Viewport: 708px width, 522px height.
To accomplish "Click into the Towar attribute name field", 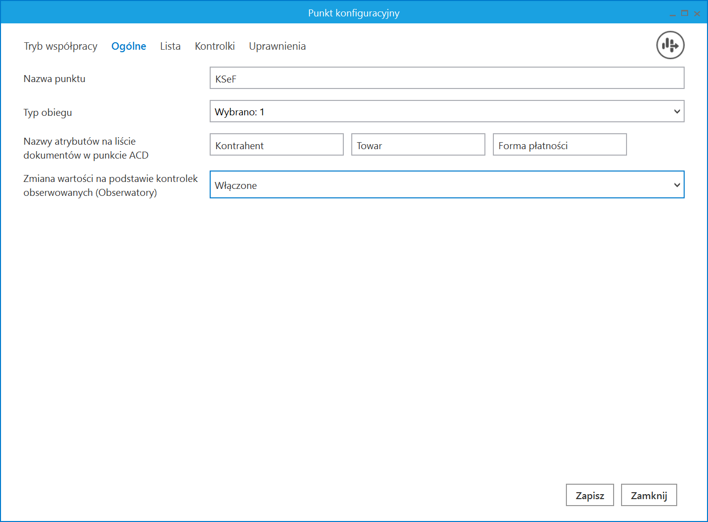I will pyautogui.click(x=418, y=145).
